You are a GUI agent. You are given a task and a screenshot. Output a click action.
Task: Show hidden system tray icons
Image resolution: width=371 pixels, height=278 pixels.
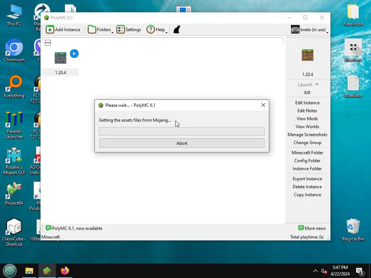pyautogui.click(x=316, y=271)
